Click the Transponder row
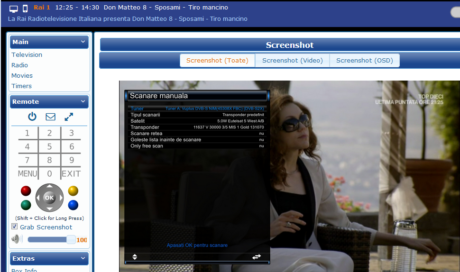Viewport: 460px width, 272px height. 197,127
